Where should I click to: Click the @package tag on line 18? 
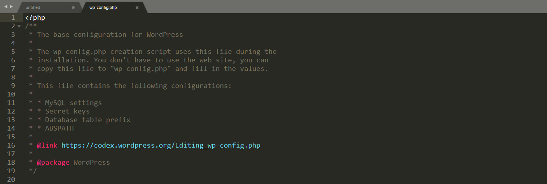tap(53, 163)
